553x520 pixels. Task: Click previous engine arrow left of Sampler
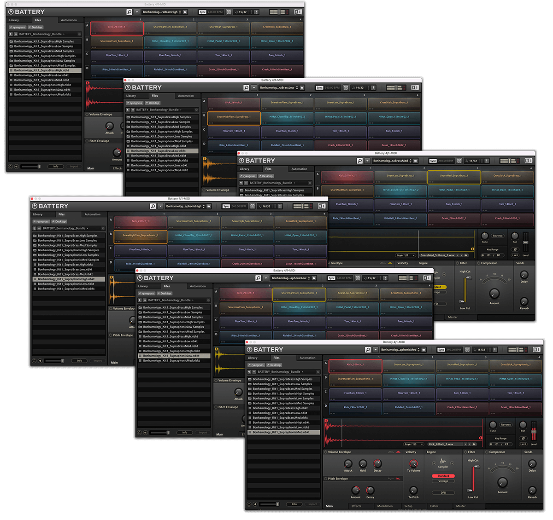tap(434, 463)
